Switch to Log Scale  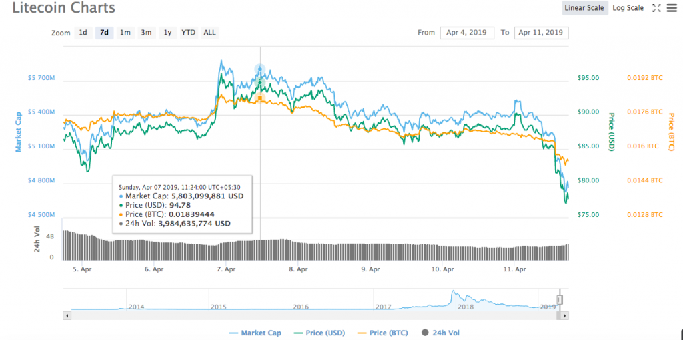[628, 8]
